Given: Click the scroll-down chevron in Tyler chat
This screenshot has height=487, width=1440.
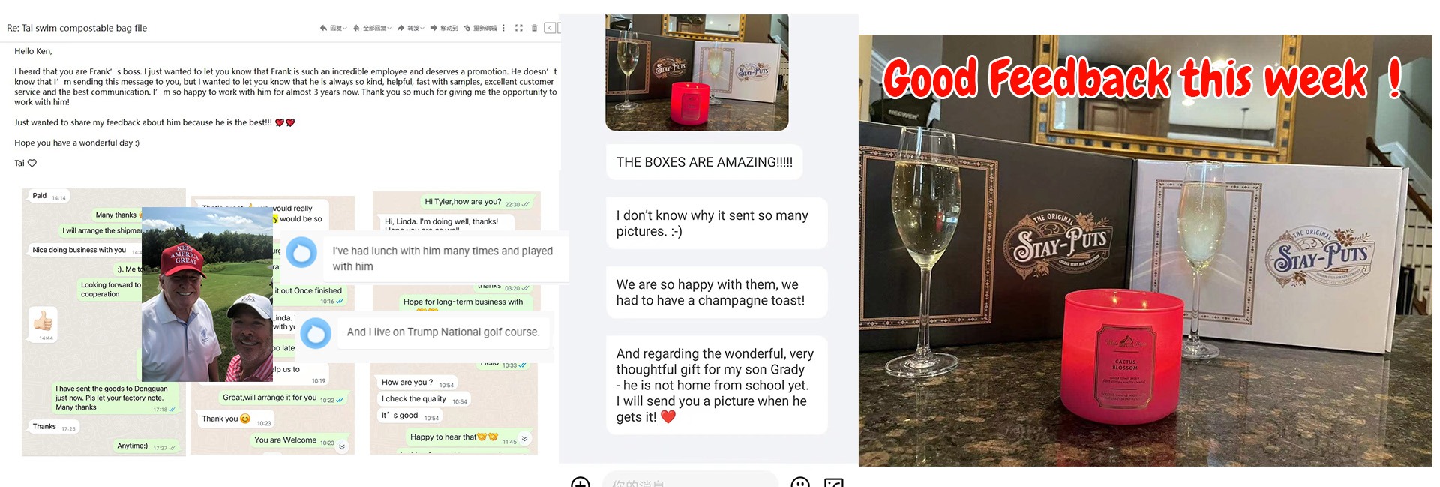Looking at the screenshot, I should click(524, 438).
